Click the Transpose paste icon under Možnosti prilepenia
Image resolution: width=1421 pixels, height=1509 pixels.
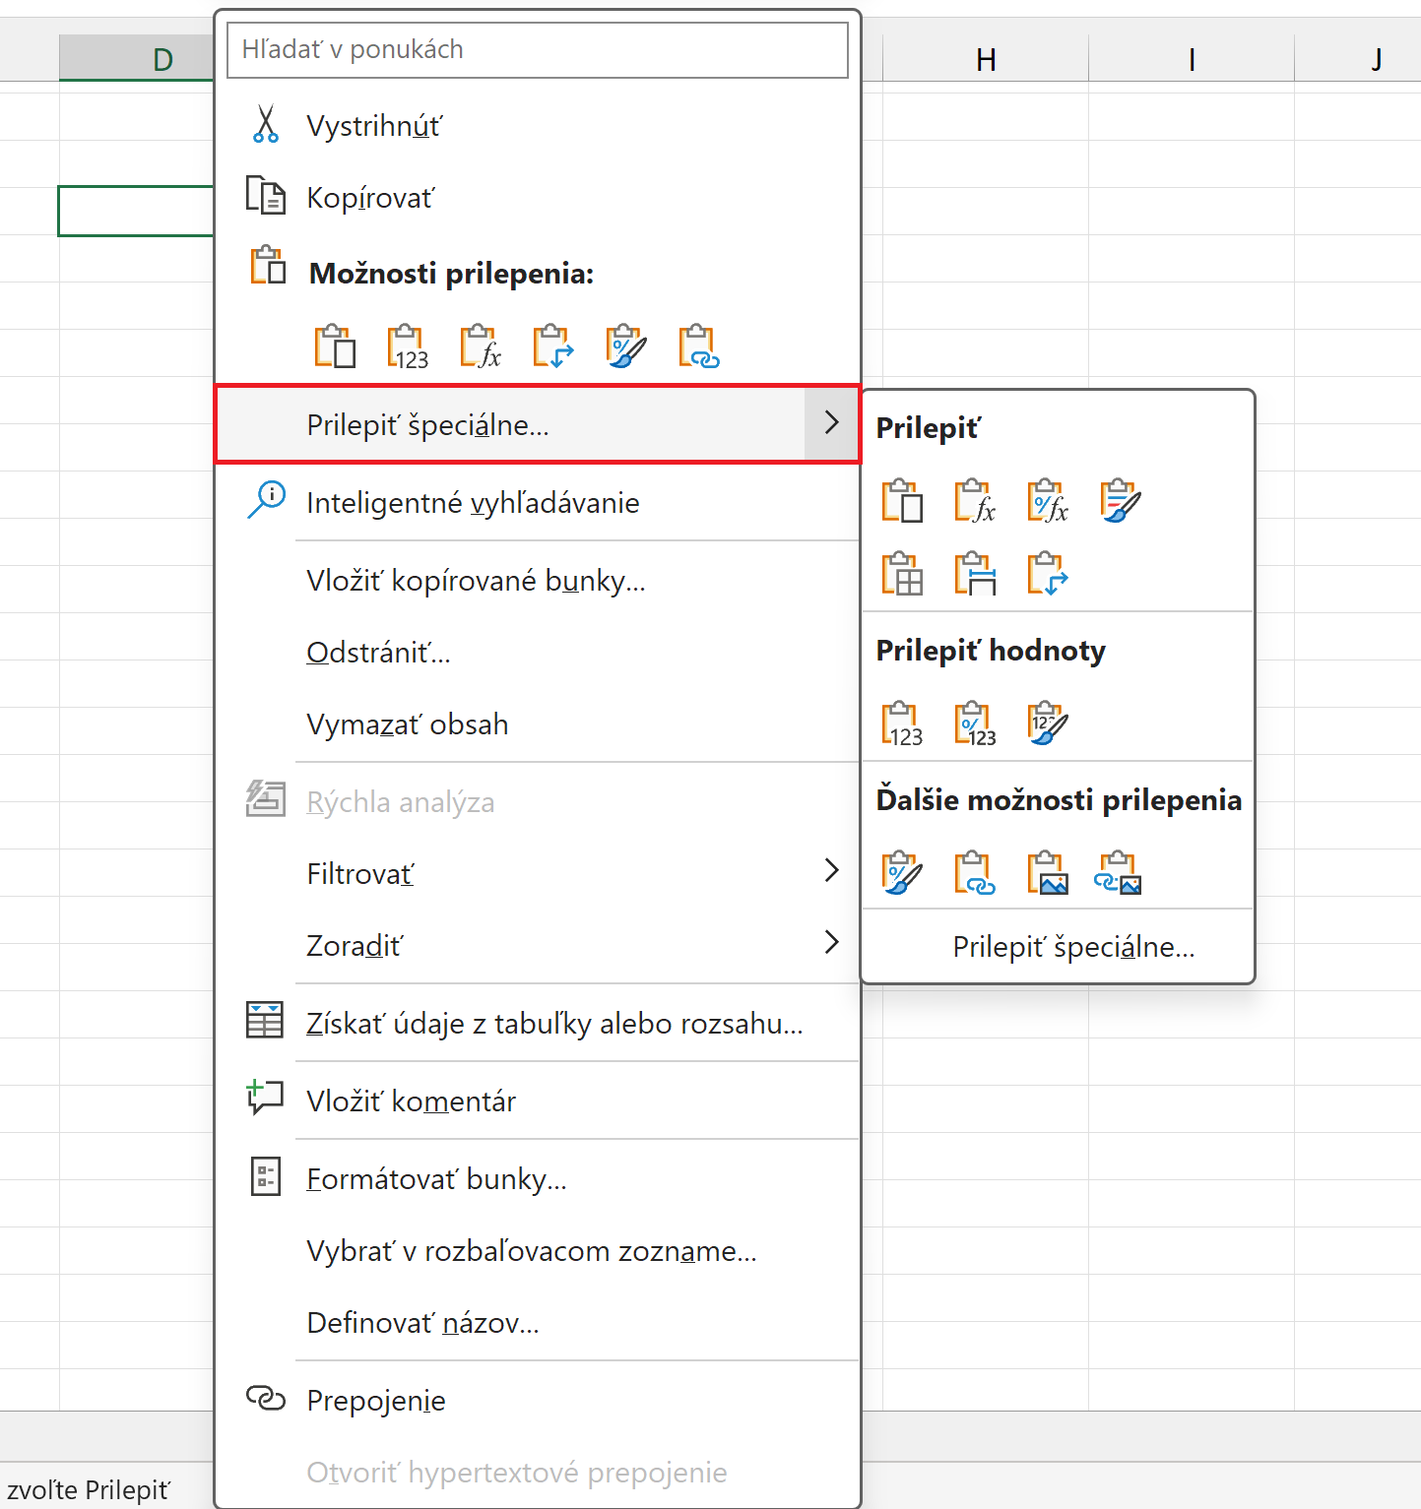point(553,346)
